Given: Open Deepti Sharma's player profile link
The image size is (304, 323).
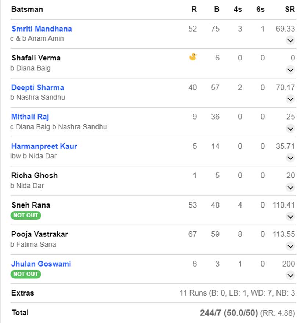Looking at the screenshot, I should pos(37,88).
